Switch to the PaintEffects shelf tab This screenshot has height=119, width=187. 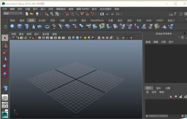[x=97, y=20]
